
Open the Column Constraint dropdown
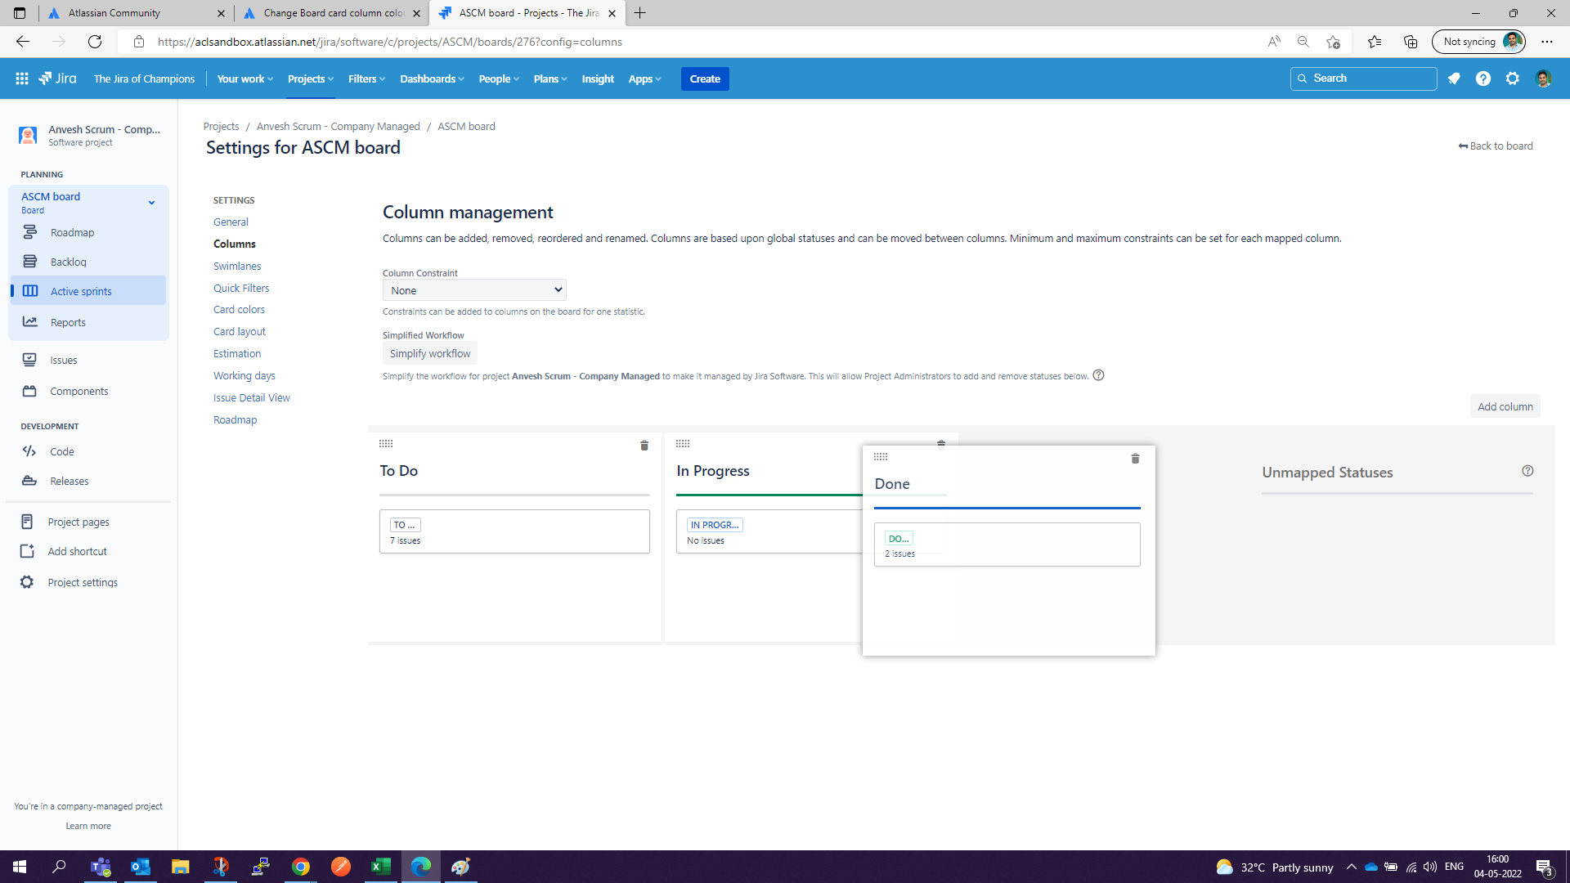click(x=474, y=290)
